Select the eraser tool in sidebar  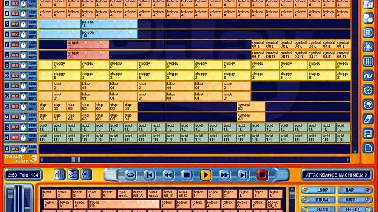[x=368, y=119]
